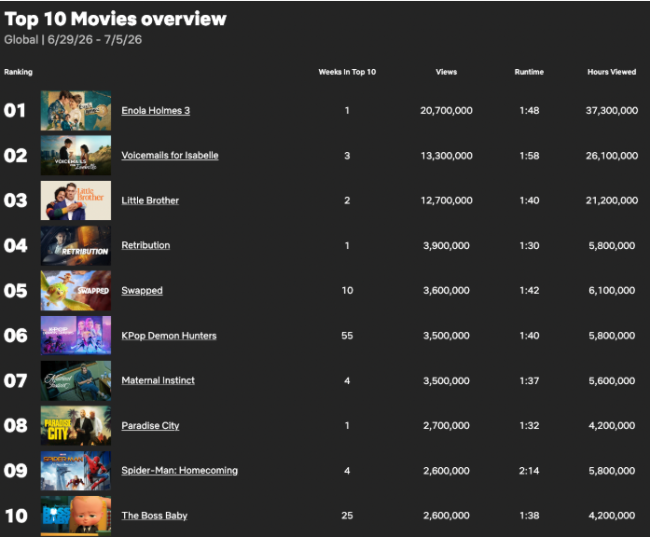This screenshot has height=537, width=650.
Task: Click the 10 weeks value for Swapped
Action: click(347, 291)
